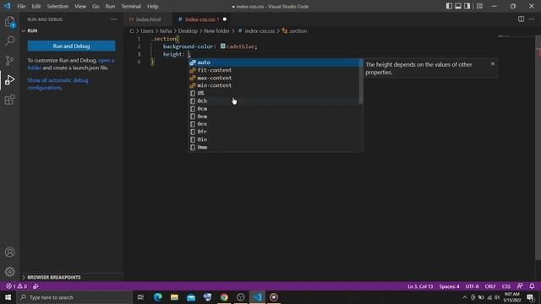Open Run and Debug panel ellipsis menu
Image resolution: width=541 pixels, height=304 pixels.
114,19
